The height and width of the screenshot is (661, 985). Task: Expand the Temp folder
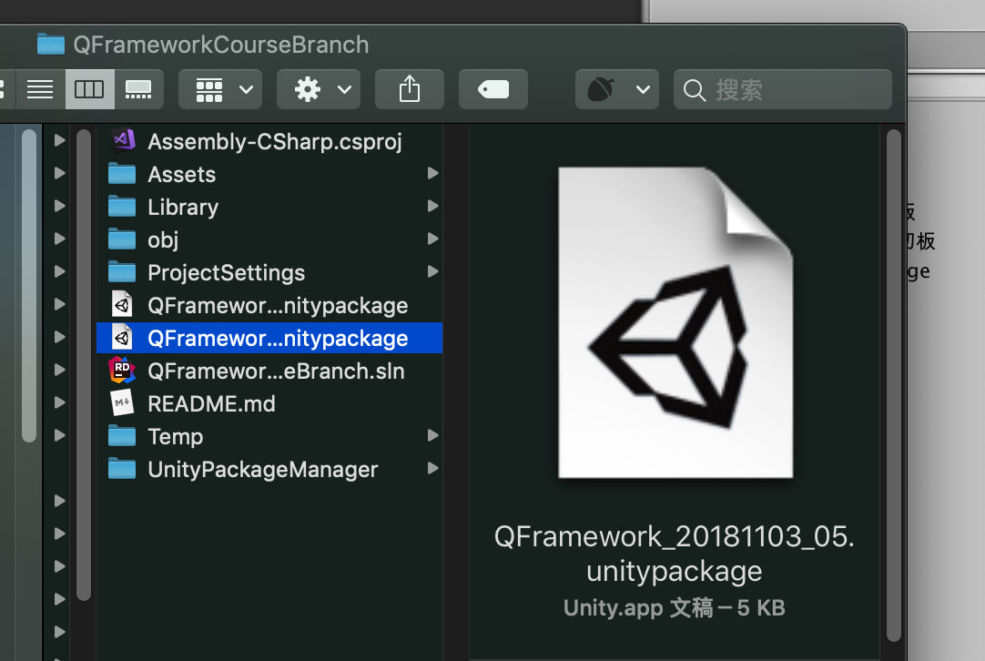433,436
